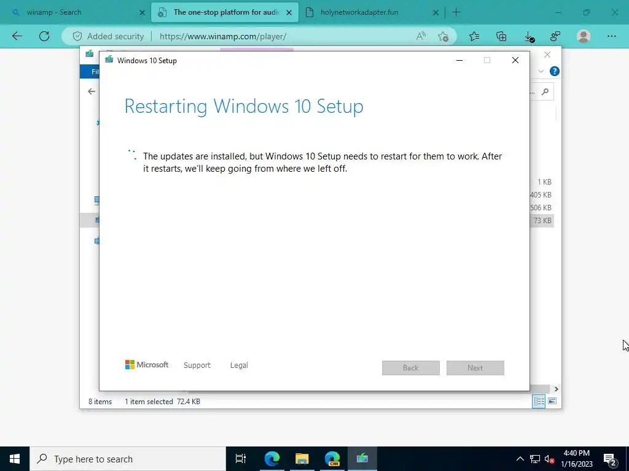The image size is (629, 471).
Task: Open browser Collections
Action: pyautogui.click(x=501, y=36)
